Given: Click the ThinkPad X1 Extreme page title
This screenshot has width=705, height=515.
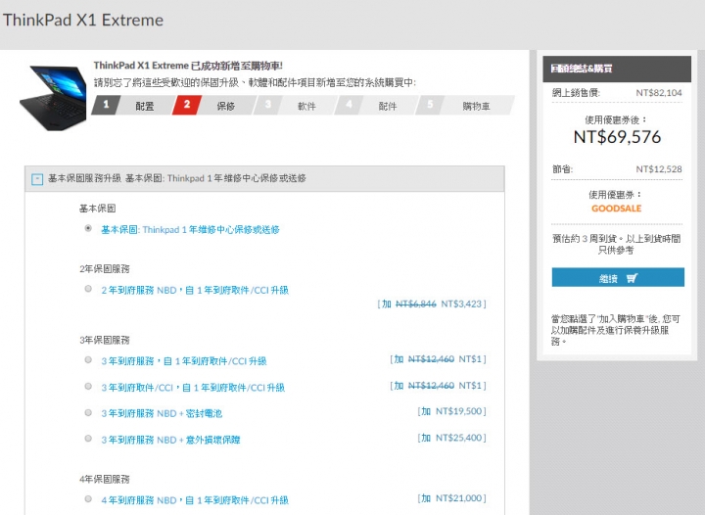Looking at the screenshot, I should pyautogui.click(x=83, y=21).
